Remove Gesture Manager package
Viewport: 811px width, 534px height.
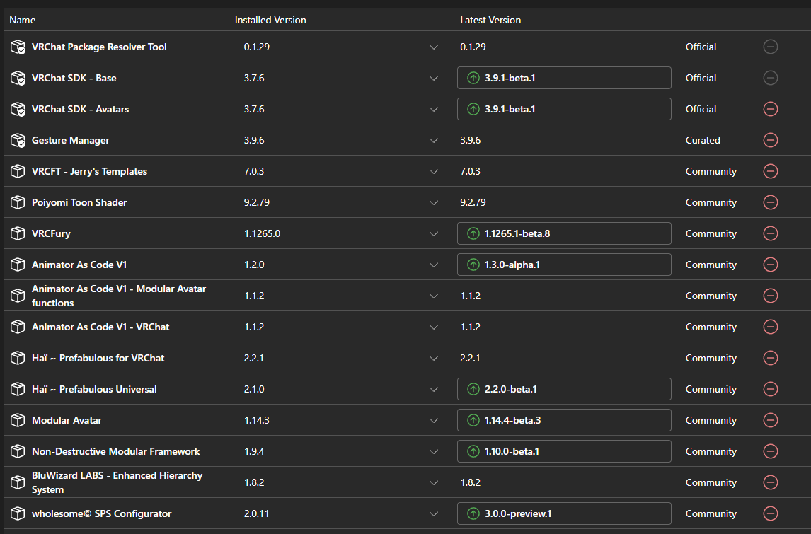coord(770,140)
